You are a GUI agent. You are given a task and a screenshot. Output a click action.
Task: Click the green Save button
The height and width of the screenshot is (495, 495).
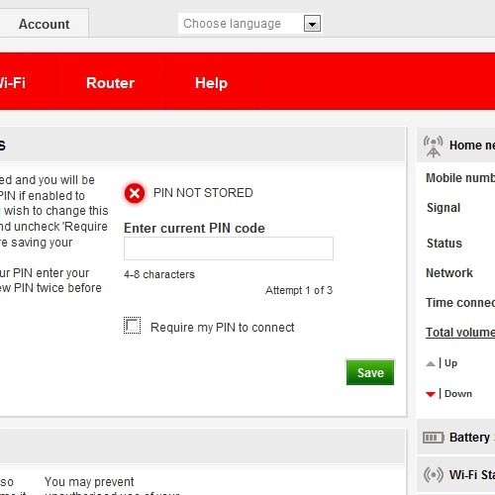tap(370, 372)
